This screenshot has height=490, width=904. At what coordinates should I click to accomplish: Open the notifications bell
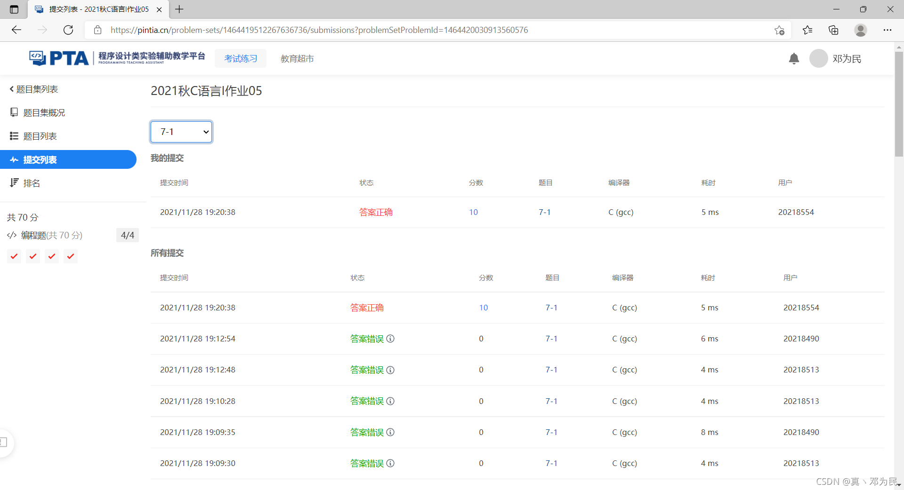(794, 58)
